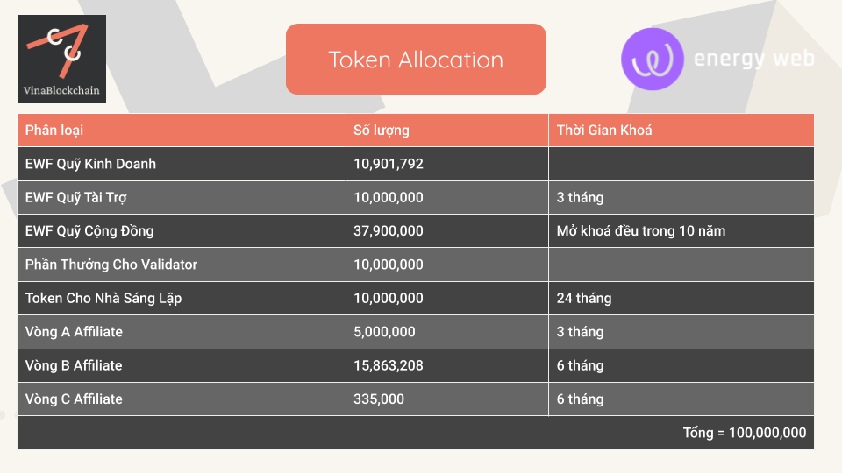This screenshot has height=473, width=842.
Task: Click Mở khoá đều trong 10 năm cell
Action: [681, 231]
